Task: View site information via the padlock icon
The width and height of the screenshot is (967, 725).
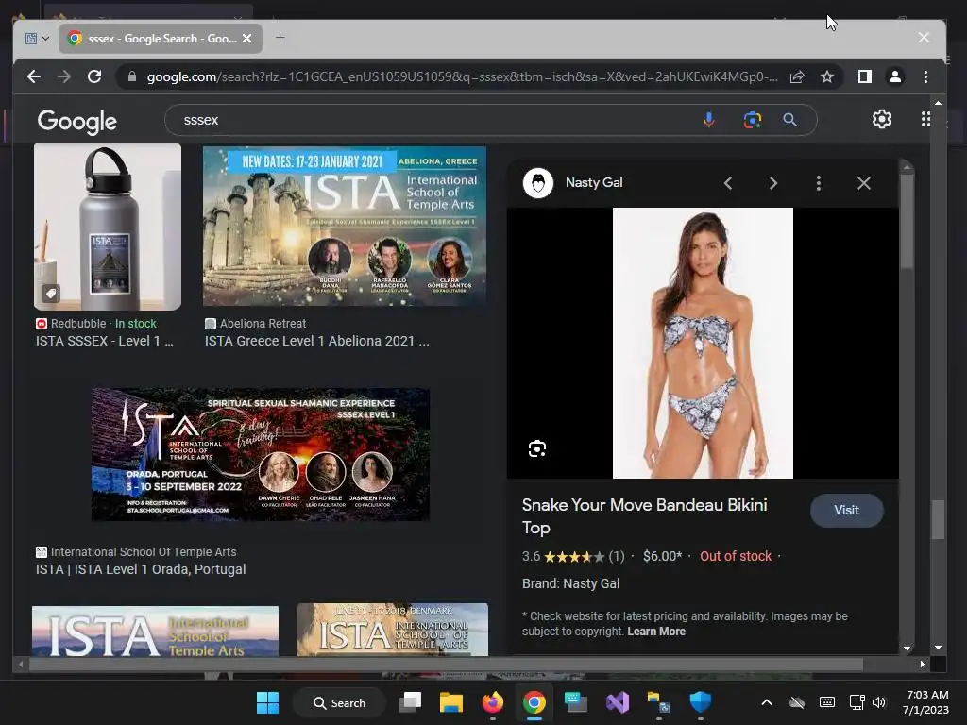Action: tap(132, 76)
